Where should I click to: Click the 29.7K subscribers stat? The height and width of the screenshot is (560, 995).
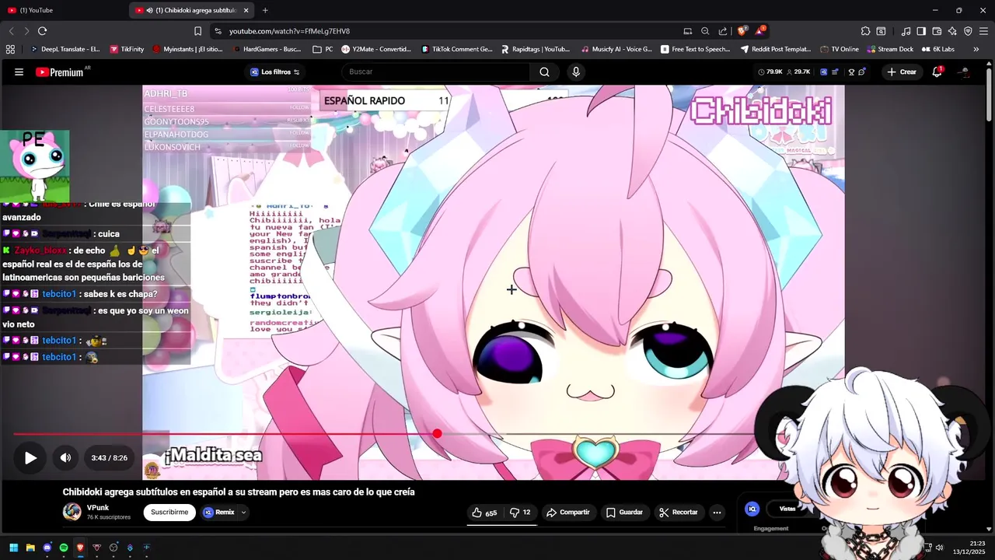tap(798, 72)
